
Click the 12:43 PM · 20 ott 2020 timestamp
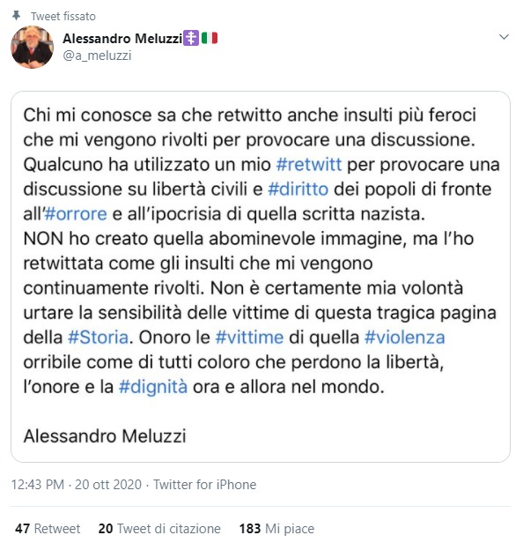[77, 485]
